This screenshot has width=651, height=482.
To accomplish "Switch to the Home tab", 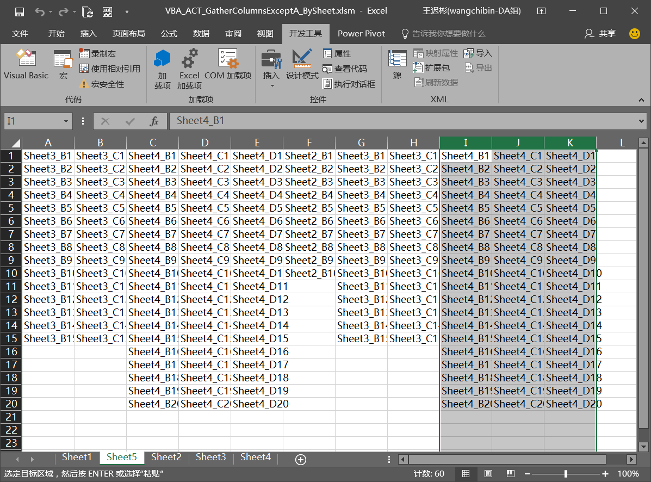I will pos(57,34).
